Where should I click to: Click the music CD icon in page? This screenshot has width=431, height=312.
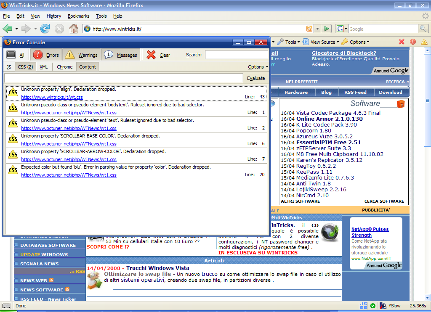[x=330, y=233]
